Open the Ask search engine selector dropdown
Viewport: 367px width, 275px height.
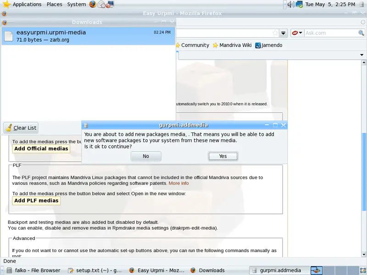tap(297, 33)
